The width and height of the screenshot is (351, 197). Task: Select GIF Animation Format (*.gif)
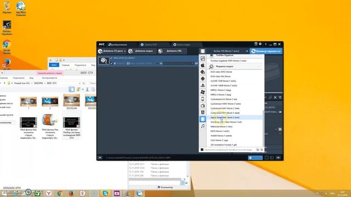235,144
